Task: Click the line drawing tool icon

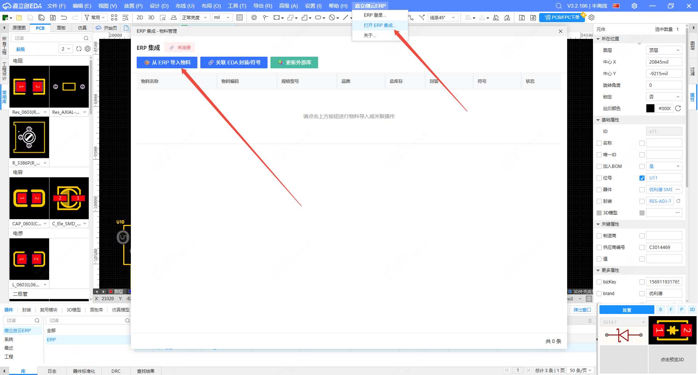Action: [x=345, y=17]
